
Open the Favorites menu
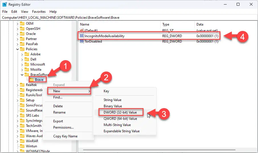pyautogui.click(x=39, y=12)
